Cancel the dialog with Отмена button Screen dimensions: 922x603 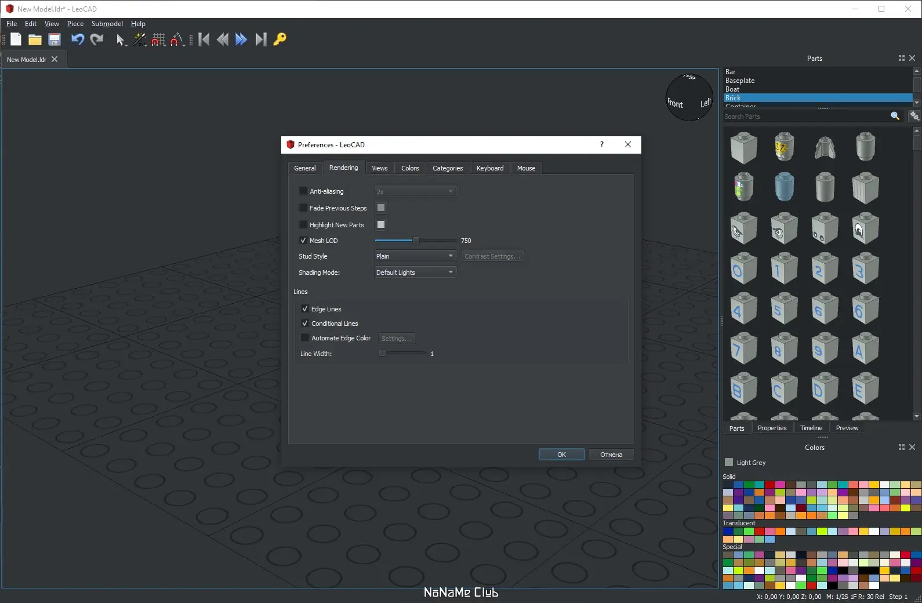(x=611, y=455)
